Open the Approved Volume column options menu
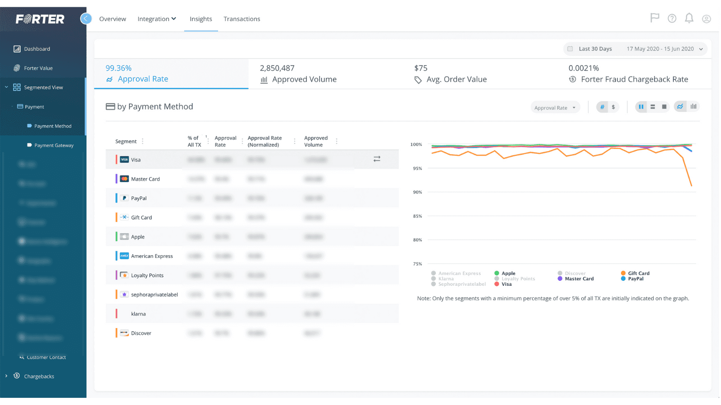This screenshot has height=405, width=721. coord(337,141)
